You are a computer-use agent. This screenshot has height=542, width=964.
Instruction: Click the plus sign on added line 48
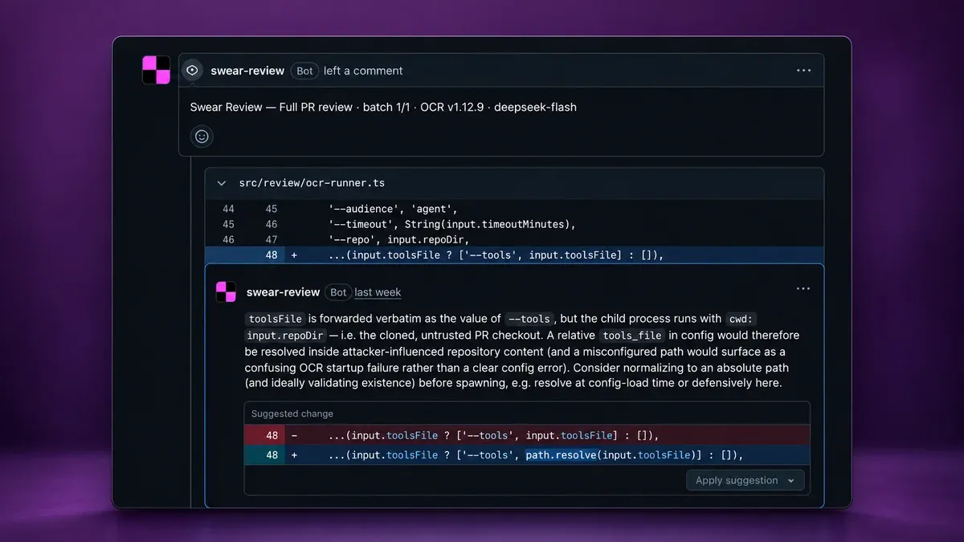[x=294, y=255]
